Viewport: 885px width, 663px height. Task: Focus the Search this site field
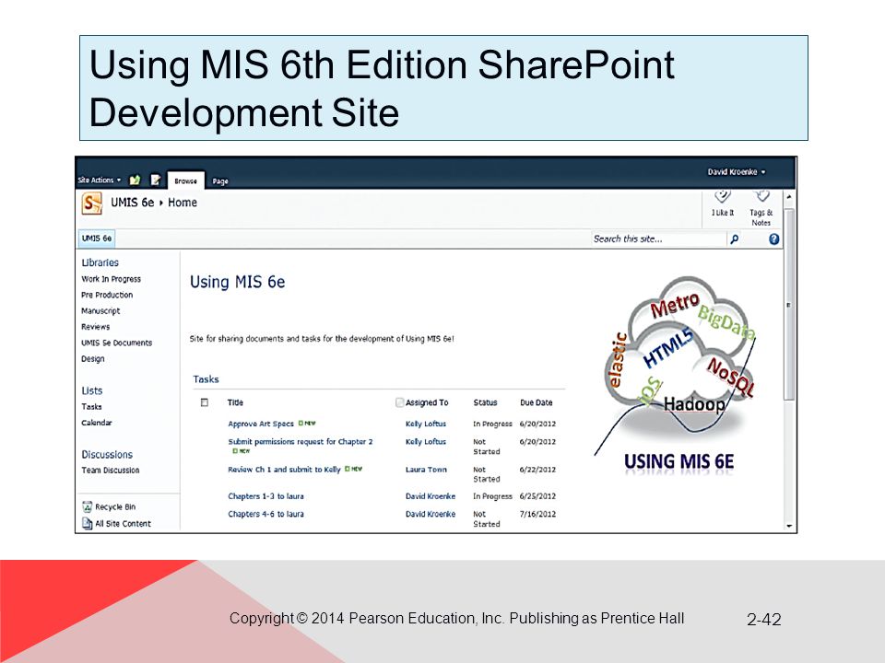coord(658,239)
